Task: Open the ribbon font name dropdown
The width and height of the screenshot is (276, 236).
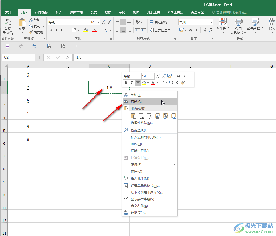Action: point(88,22)
